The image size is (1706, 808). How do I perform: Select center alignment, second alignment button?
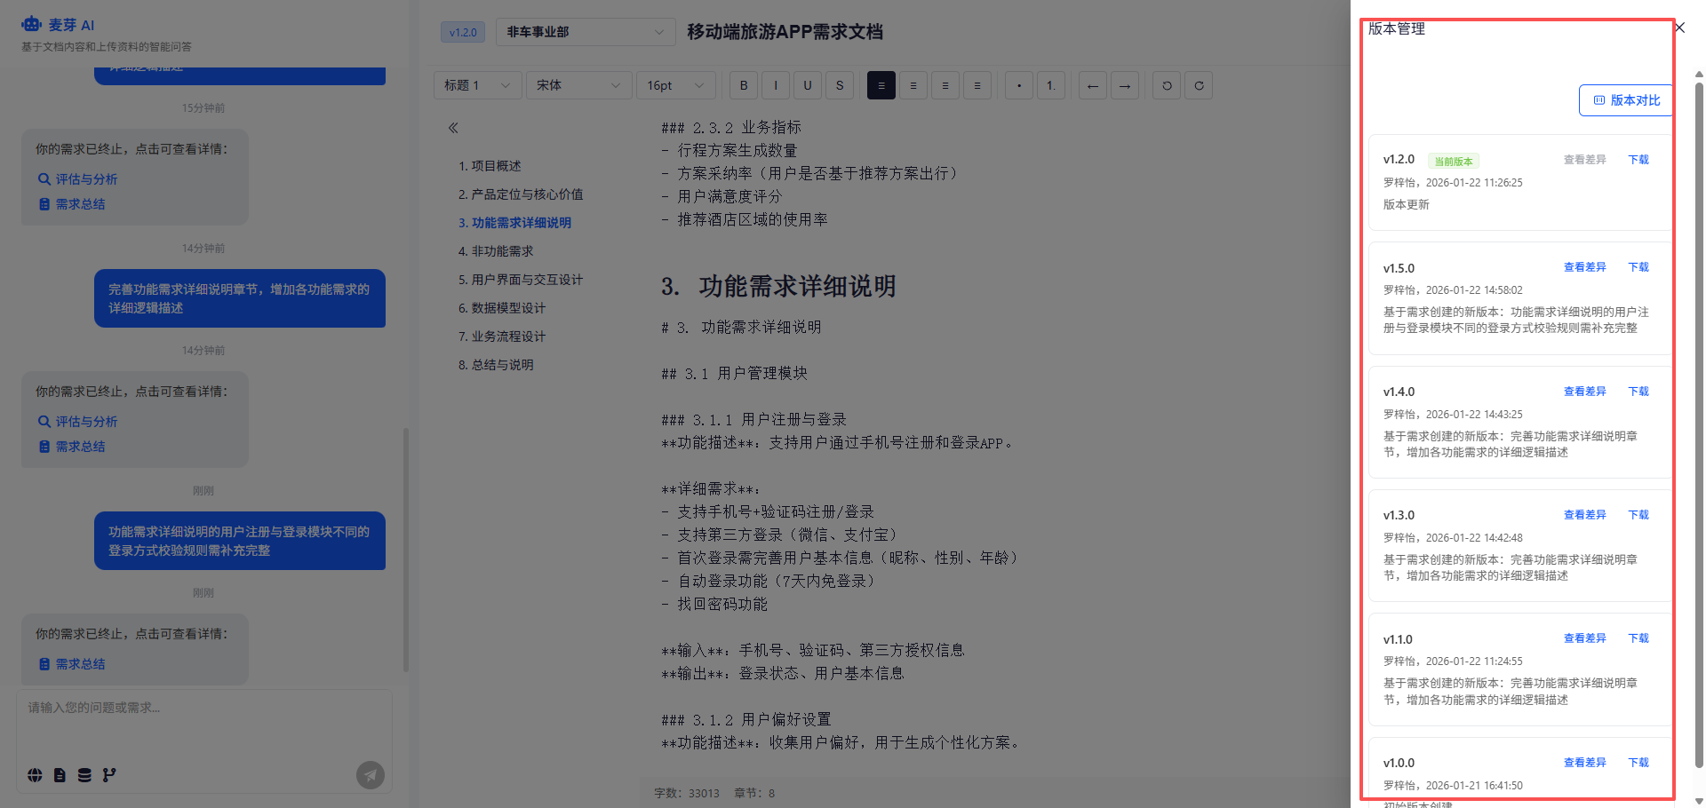[x=913, y=85]
